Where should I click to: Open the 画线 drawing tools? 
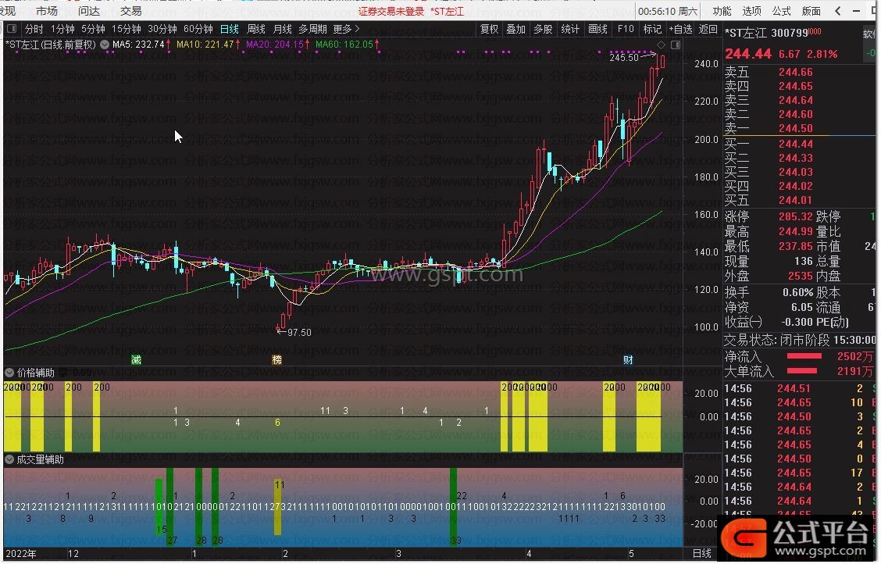[x=597, y=29]
